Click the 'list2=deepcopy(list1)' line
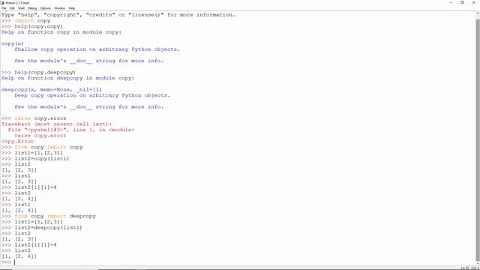 click(x=48, y=227)
